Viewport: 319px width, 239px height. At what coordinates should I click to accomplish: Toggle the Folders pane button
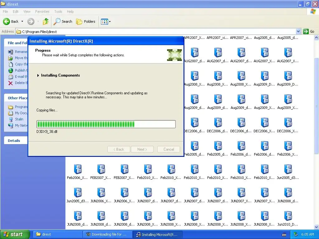[x=86, y=21]
